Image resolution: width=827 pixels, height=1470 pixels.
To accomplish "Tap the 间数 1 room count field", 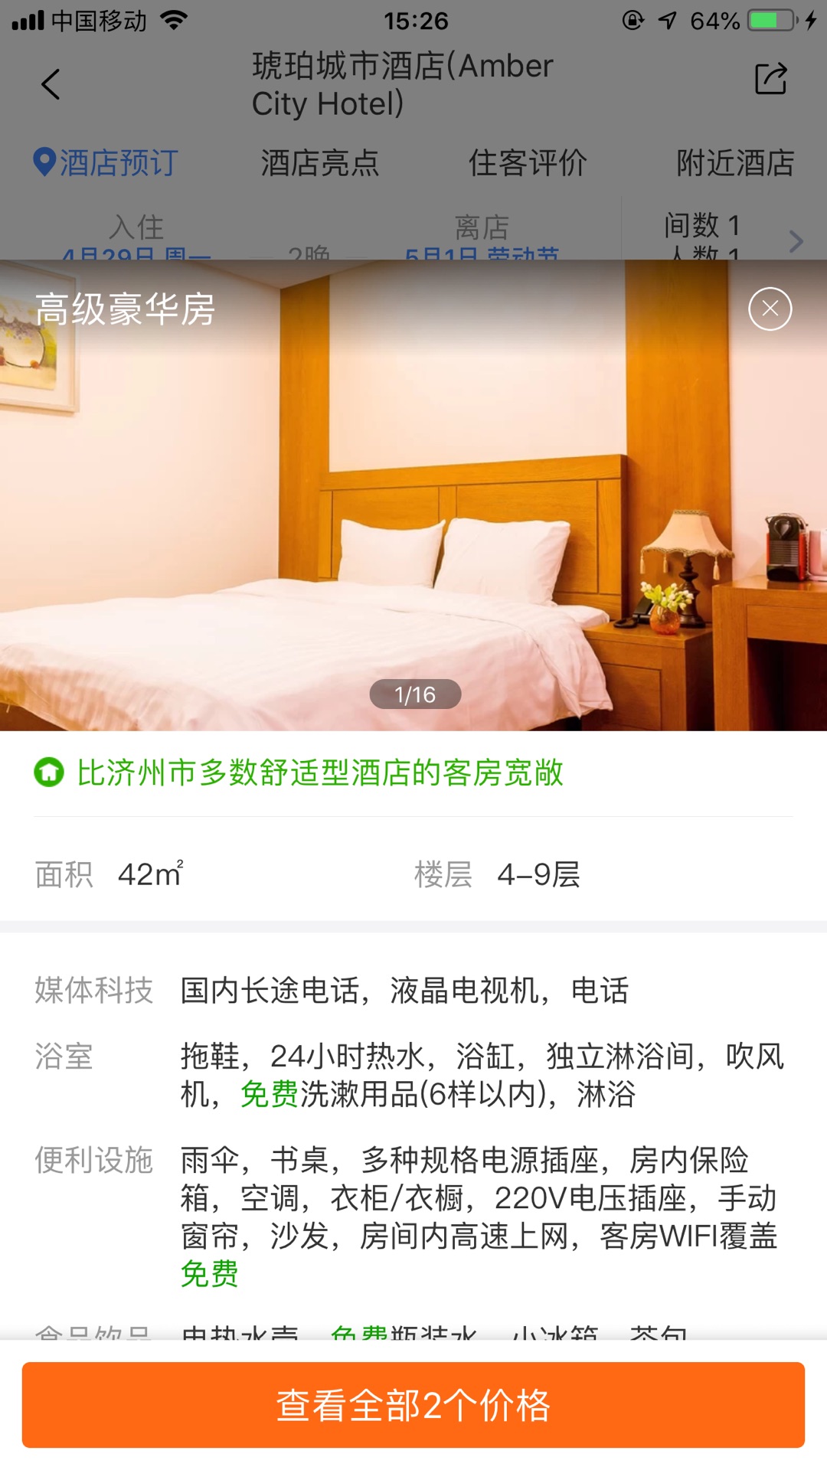I will (701, 226).
